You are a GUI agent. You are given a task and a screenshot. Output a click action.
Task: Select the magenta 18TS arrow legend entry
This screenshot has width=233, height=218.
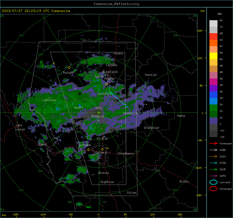coord(213,176)
